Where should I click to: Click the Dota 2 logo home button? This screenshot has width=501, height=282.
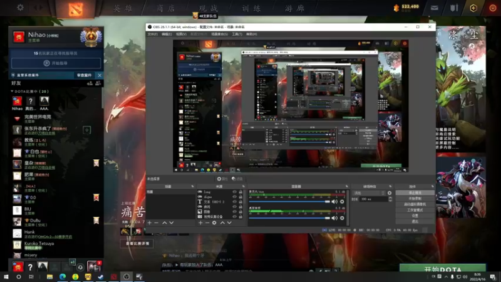75,9
